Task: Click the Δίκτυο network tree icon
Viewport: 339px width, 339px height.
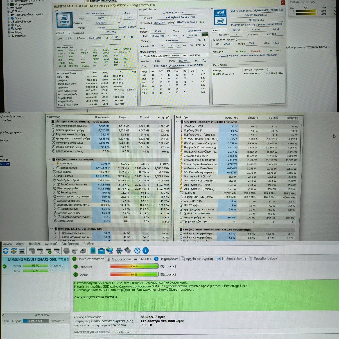Action: click(x=12, y=29)
